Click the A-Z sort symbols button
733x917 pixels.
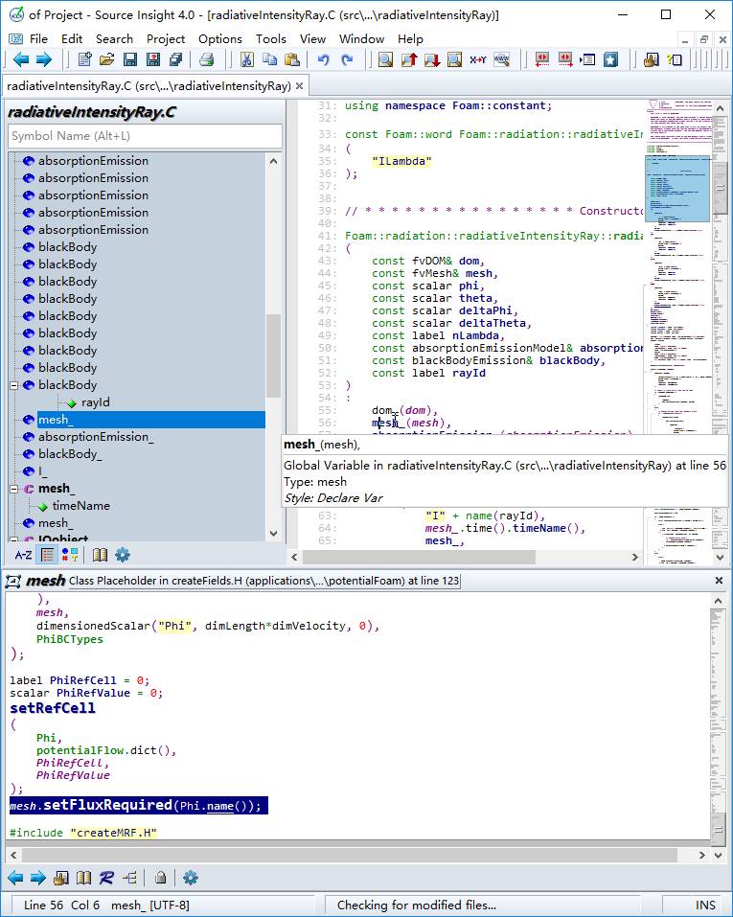click(x=23, y=555)
